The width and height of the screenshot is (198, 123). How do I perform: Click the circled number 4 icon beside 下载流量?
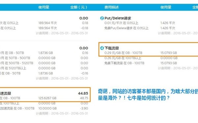102,48
